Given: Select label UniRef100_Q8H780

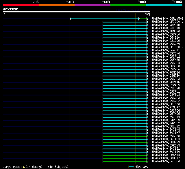Looking at the screenshot, I should [166, 76].
